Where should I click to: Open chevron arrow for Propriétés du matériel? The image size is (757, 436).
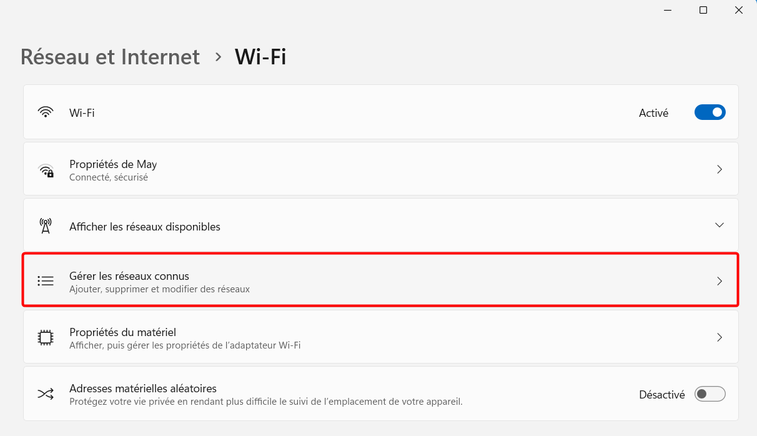720,337
